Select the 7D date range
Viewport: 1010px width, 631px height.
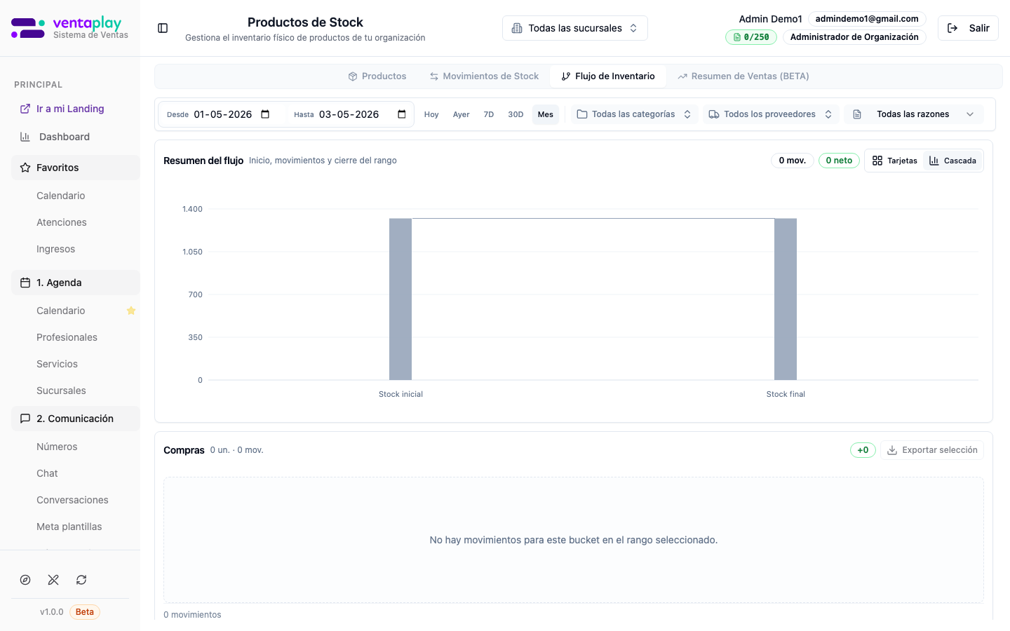pyautogui.click(x=489, y=114)
